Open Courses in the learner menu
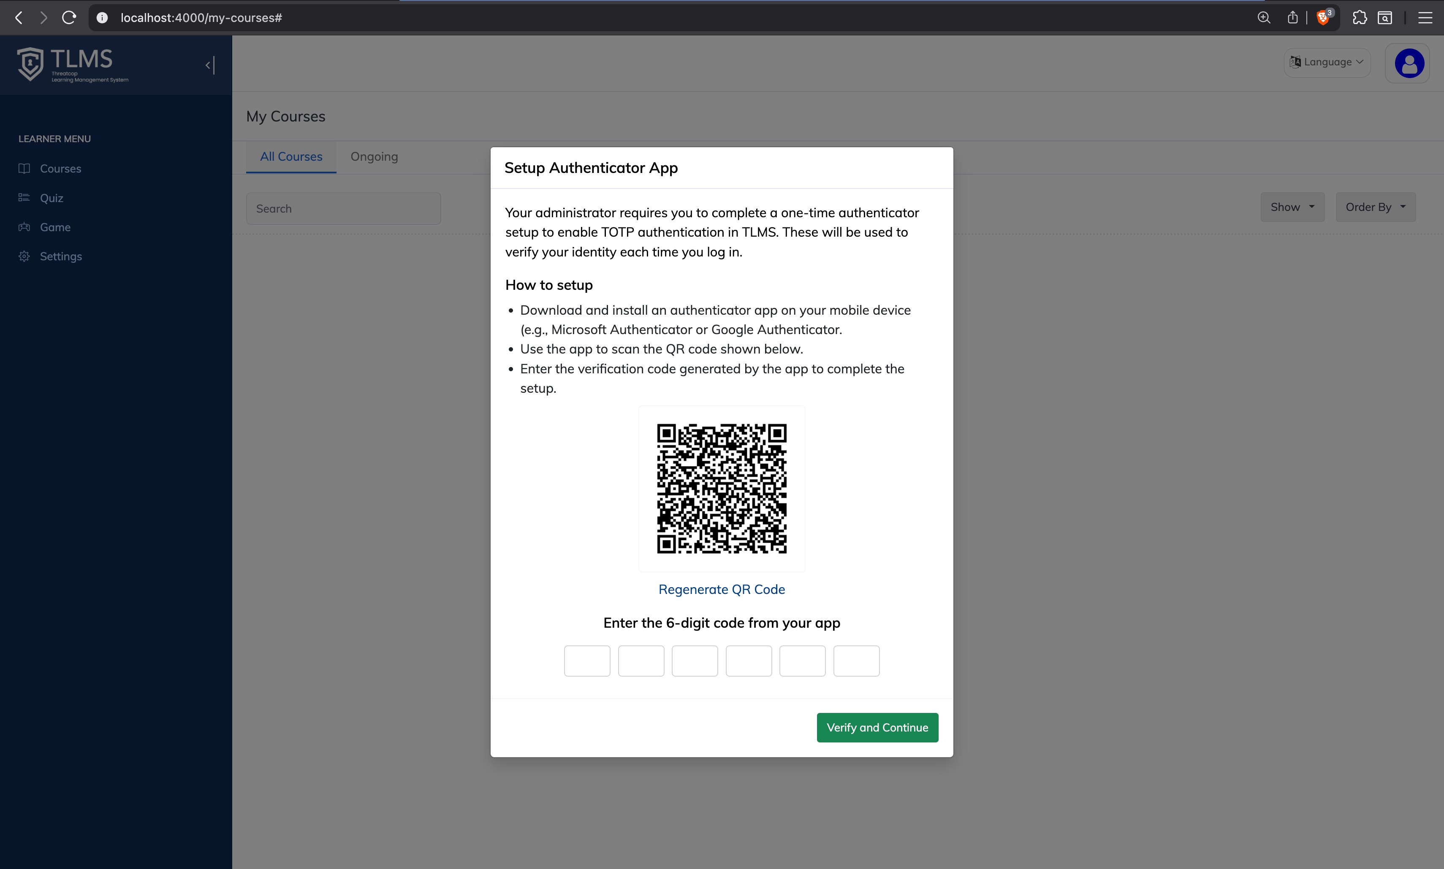 [x=60, y=169]
